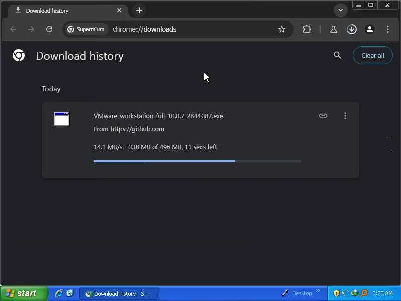
Task: Click the back navigation arrow
Action: (13, 29)
